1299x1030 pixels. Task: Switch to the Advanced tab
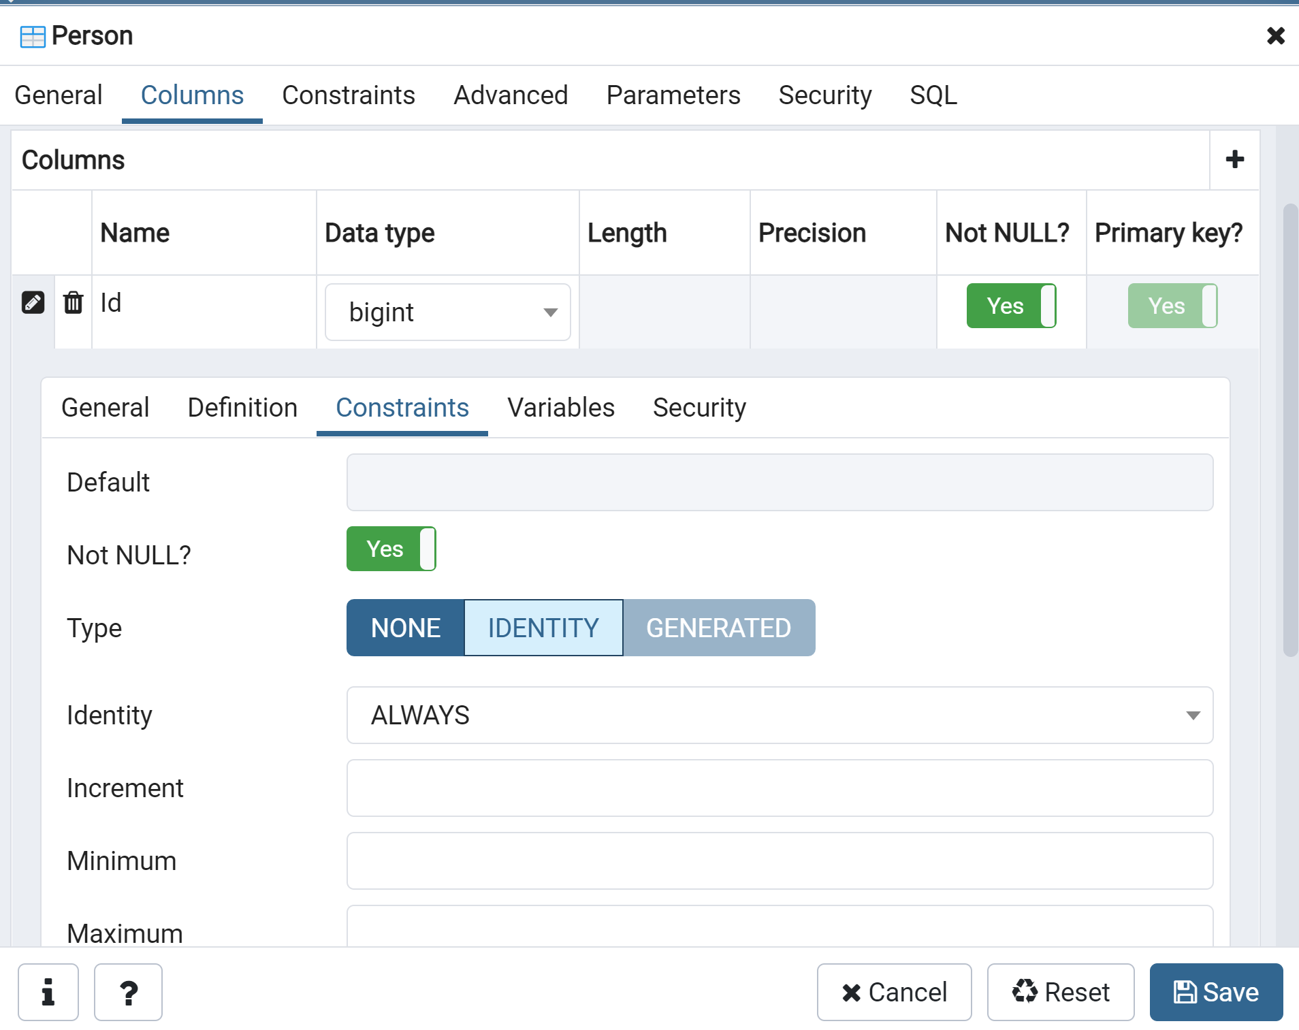[x=510, y=95]
